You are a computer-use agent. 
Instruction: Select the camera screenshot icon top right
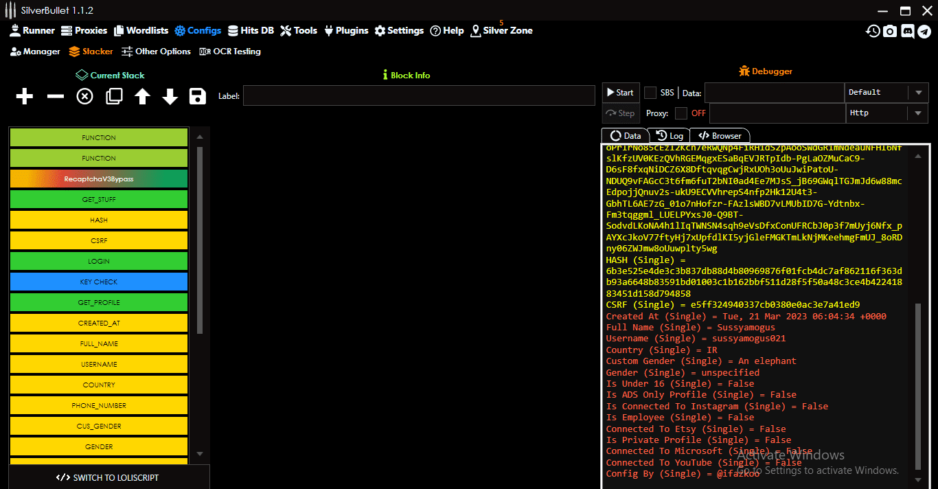point(890,31)
